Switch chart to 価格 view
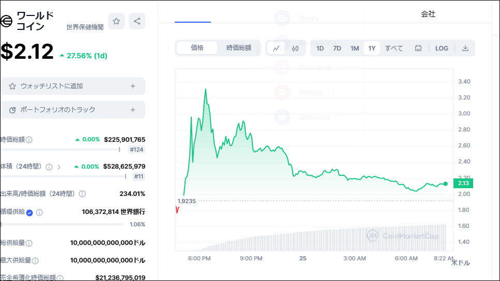This screenshot has width=500, height=281. coord(197,47)
